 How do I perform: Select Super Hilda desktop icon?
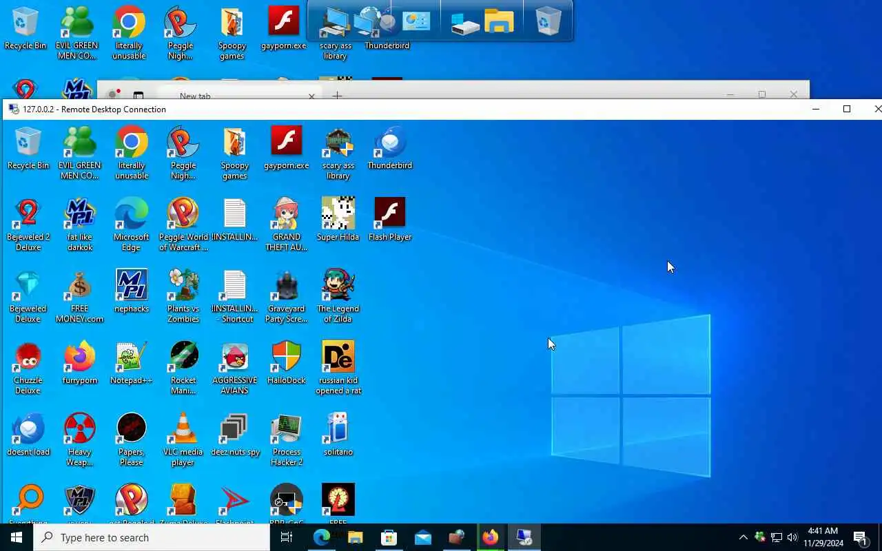point(338,220)
